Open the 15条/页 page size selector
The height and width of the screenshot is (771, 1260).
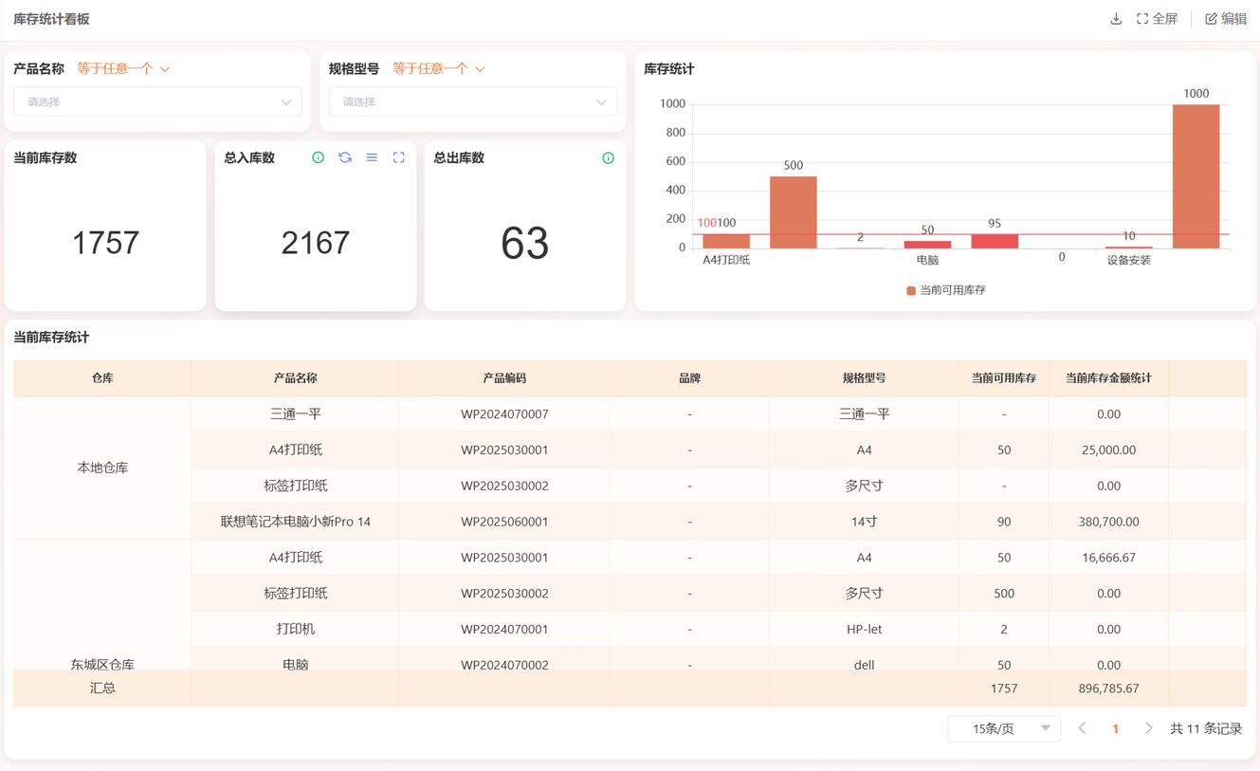click(x=1003, y=728)
